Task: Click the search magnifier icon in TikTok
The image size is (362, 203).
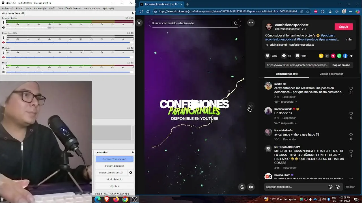Action: click(x=236, y=23)
